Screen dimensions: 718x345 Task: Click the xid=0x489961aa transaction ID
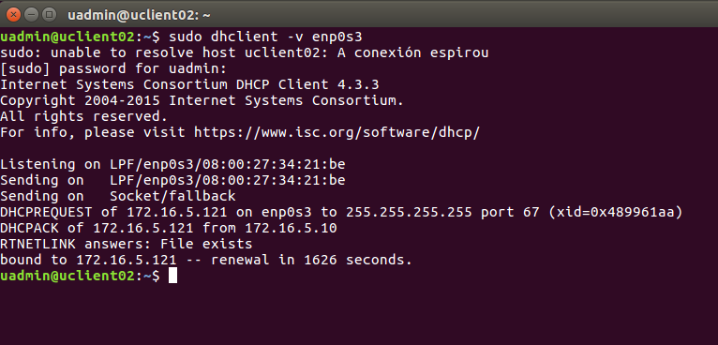click(616, 212)
